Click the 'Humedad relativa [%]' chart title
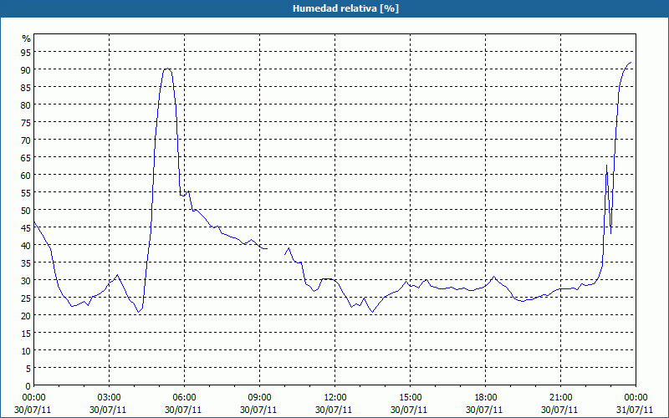The height and width of the screenshot is (418, 669). [x=345, y=8]
